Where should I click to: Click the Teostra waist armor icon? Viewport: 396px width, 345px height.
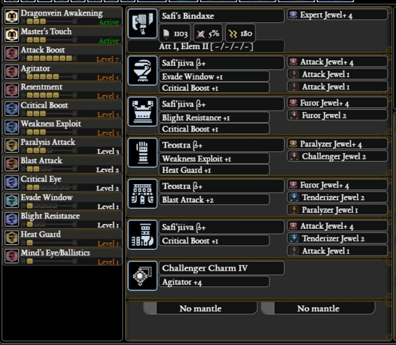tap(143, 194)
